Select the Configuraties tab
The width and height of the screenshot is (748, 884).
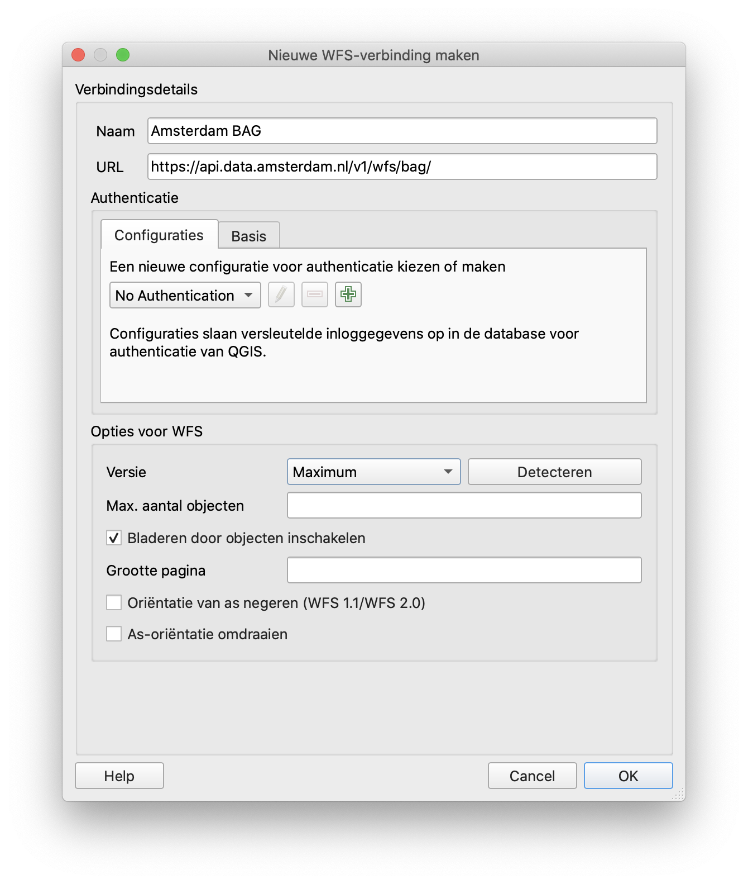pyautogui.click(x=159, y=235)
